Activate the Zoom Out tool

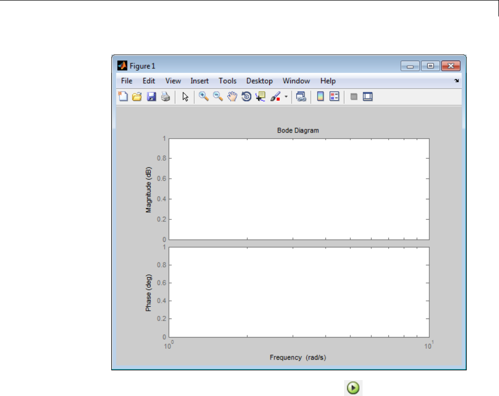point(218,96)
